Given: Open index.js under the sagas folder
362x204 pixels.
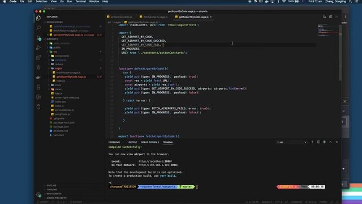Looking at the screenshot, I should 61,80.
